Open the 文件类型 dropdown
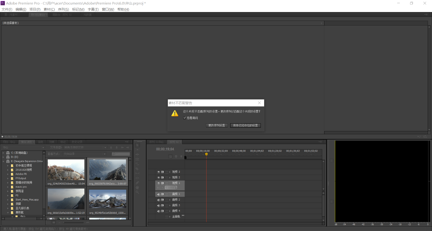The width and height of the screenshot is (432, 231). point(85,147)
